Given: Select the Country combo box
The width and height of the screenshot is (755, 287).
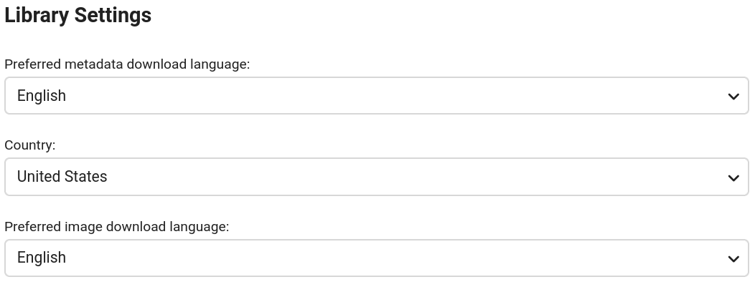Looking at the screenshot, I should (x=376, y=177).
